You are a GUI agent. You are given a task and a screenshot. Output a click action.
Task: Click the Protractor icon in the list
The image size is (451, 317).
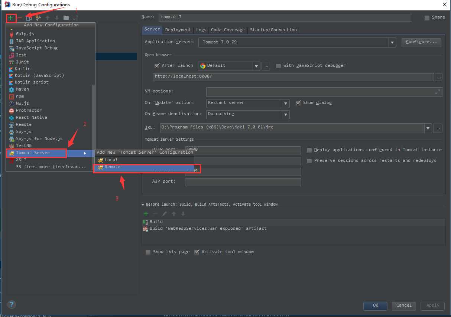point(12,110)
